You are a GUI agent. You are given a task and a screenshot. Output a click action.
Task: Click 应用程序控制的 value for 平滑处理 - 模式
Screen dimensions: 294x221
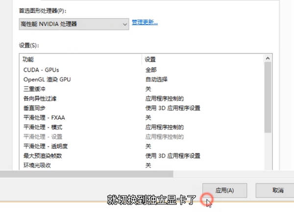165,127
